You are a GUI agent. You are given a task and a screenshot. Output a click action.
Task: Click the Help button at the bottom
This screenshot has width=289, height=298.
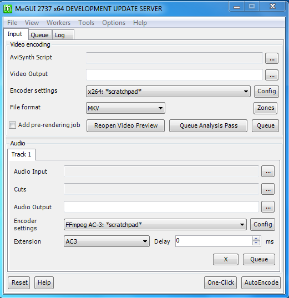tap(44, 282)
